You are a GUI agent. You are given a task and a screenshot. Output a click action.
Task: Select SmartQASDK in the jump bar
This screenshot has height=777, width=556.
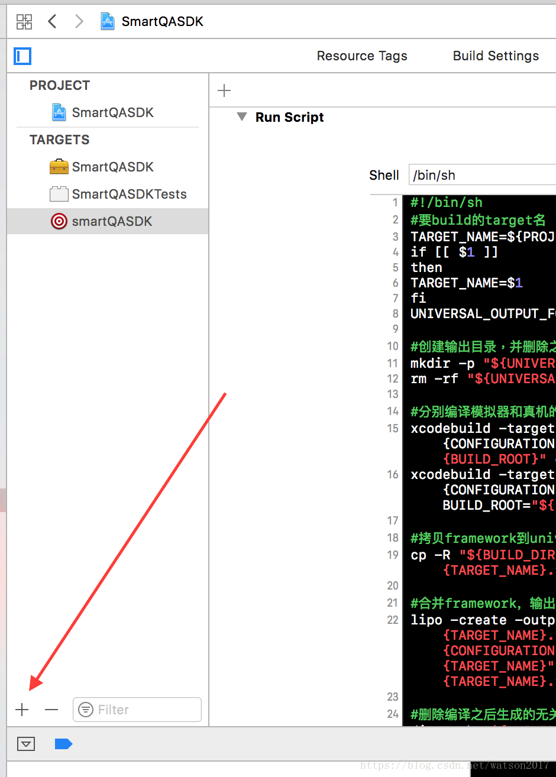pyautogui.click(x=162, y=22)
